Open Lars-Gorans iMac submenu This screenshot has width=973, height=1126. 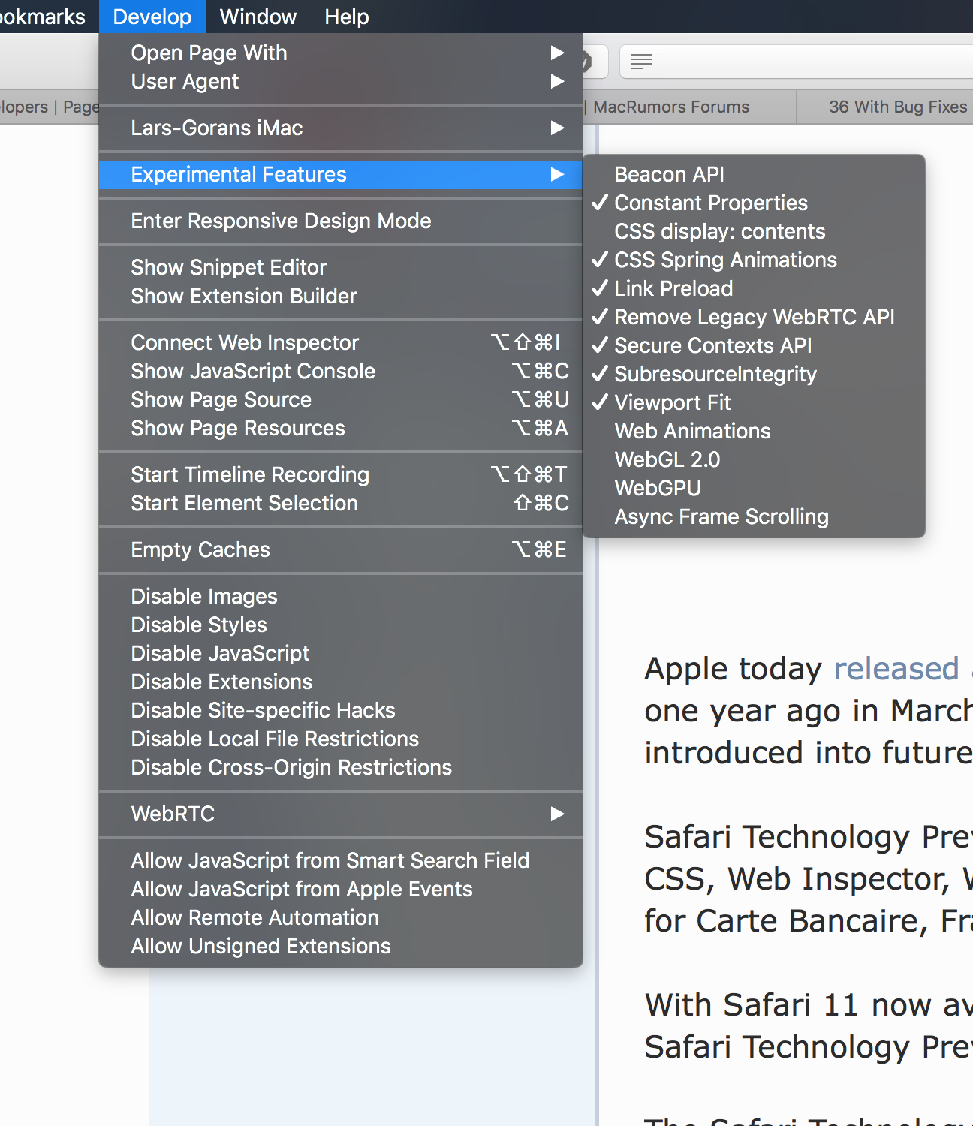click(341, 128)
